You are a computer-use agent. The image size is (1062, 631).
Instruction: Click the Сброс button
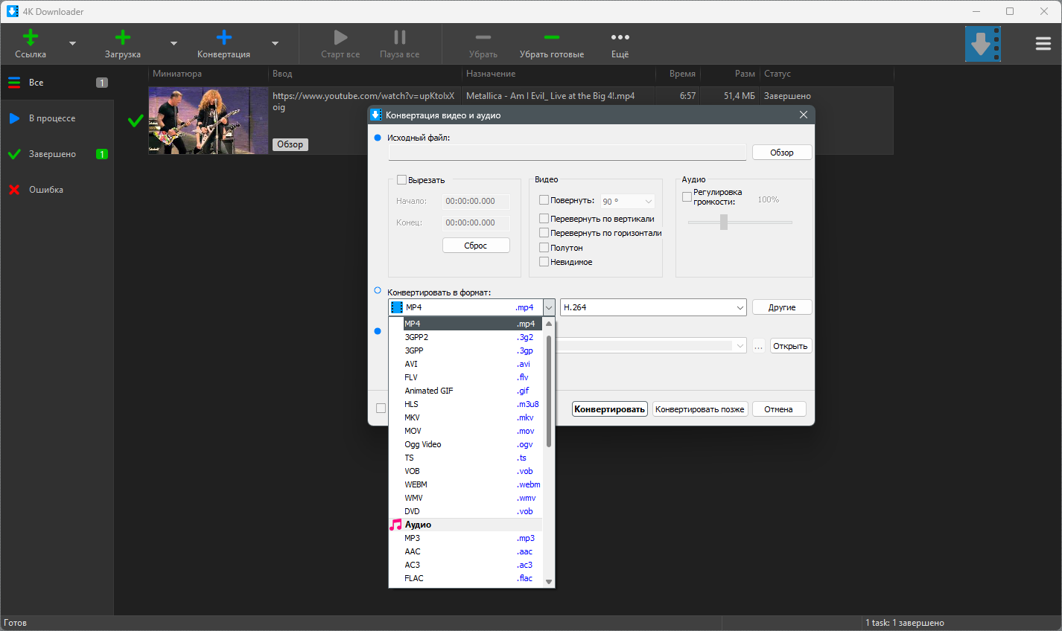(x=476, y=246)
